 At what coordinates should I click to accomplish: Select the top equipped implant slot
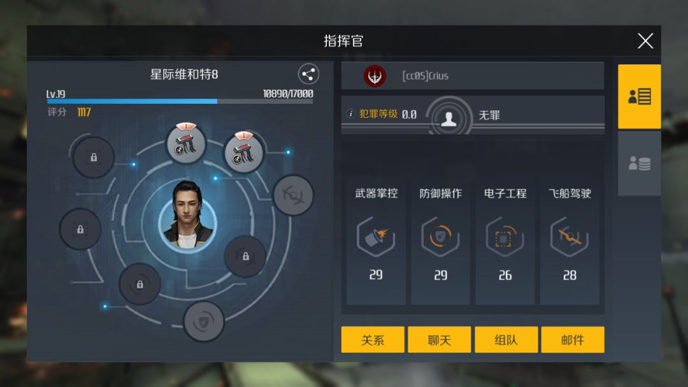click(186, 143)
